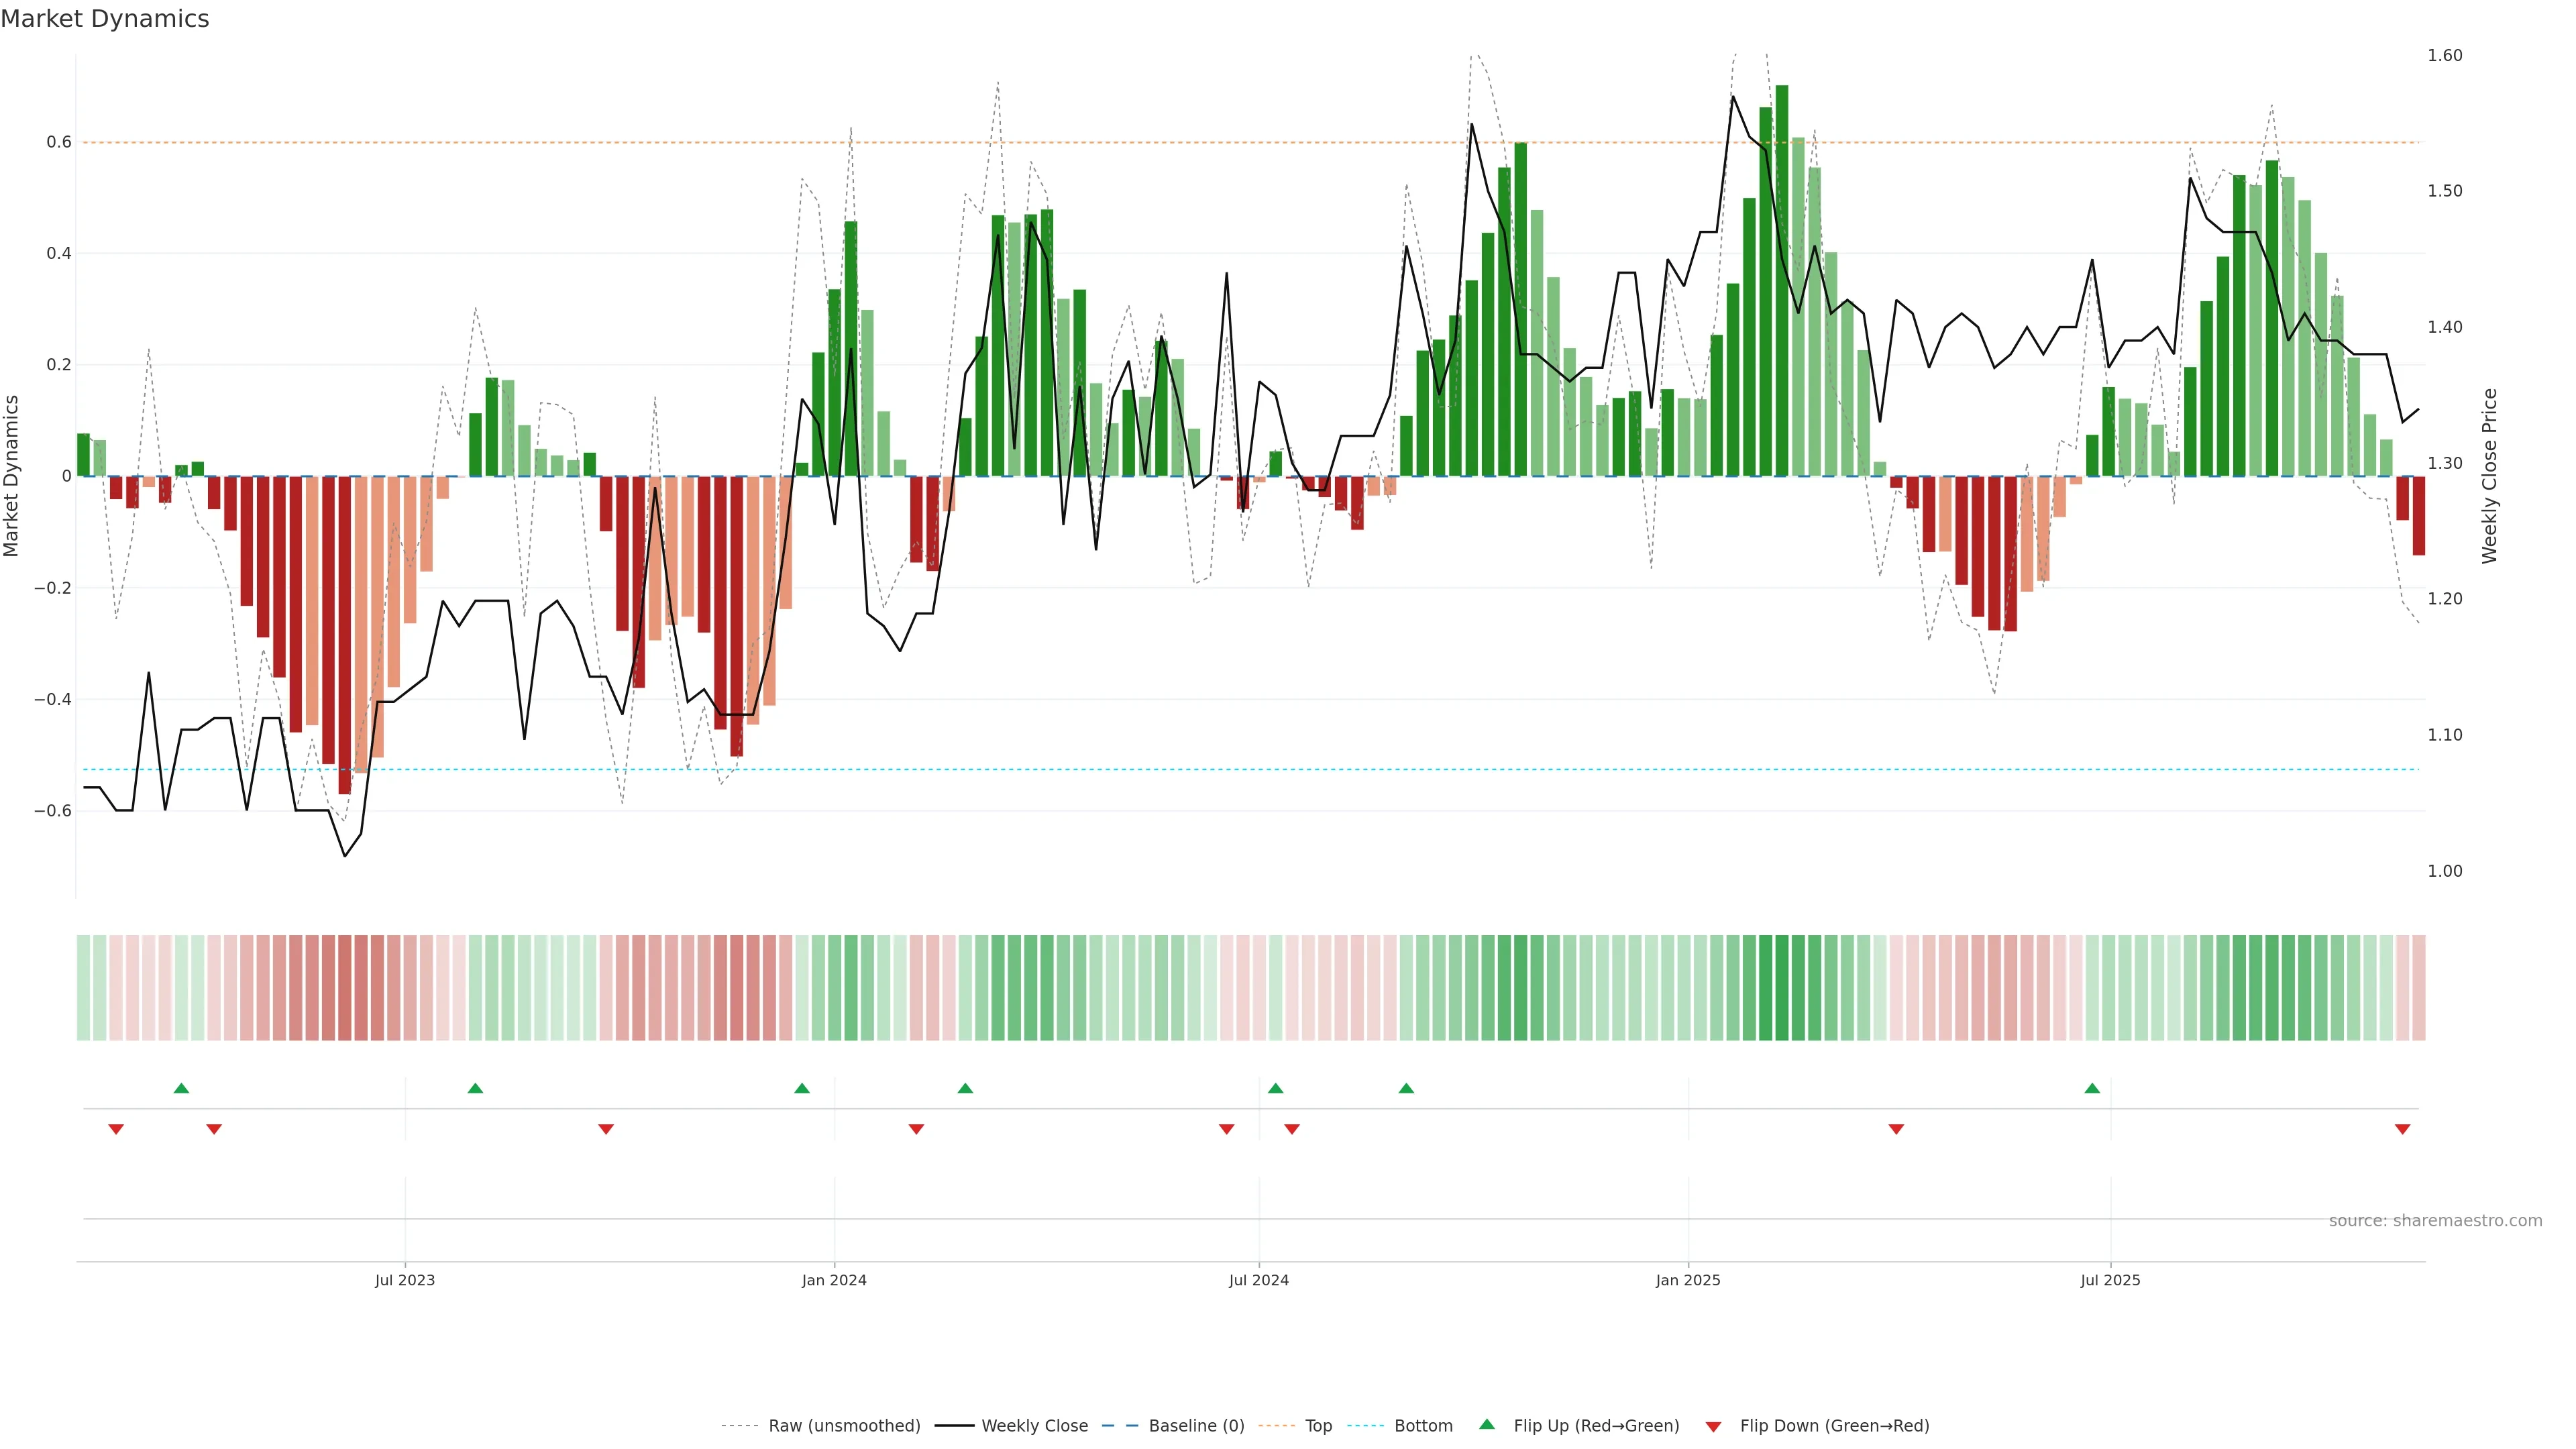Click the Flip Down red triangle legend icon
Viewport: 2576px width, 1449px height.
(1713, 1427)
